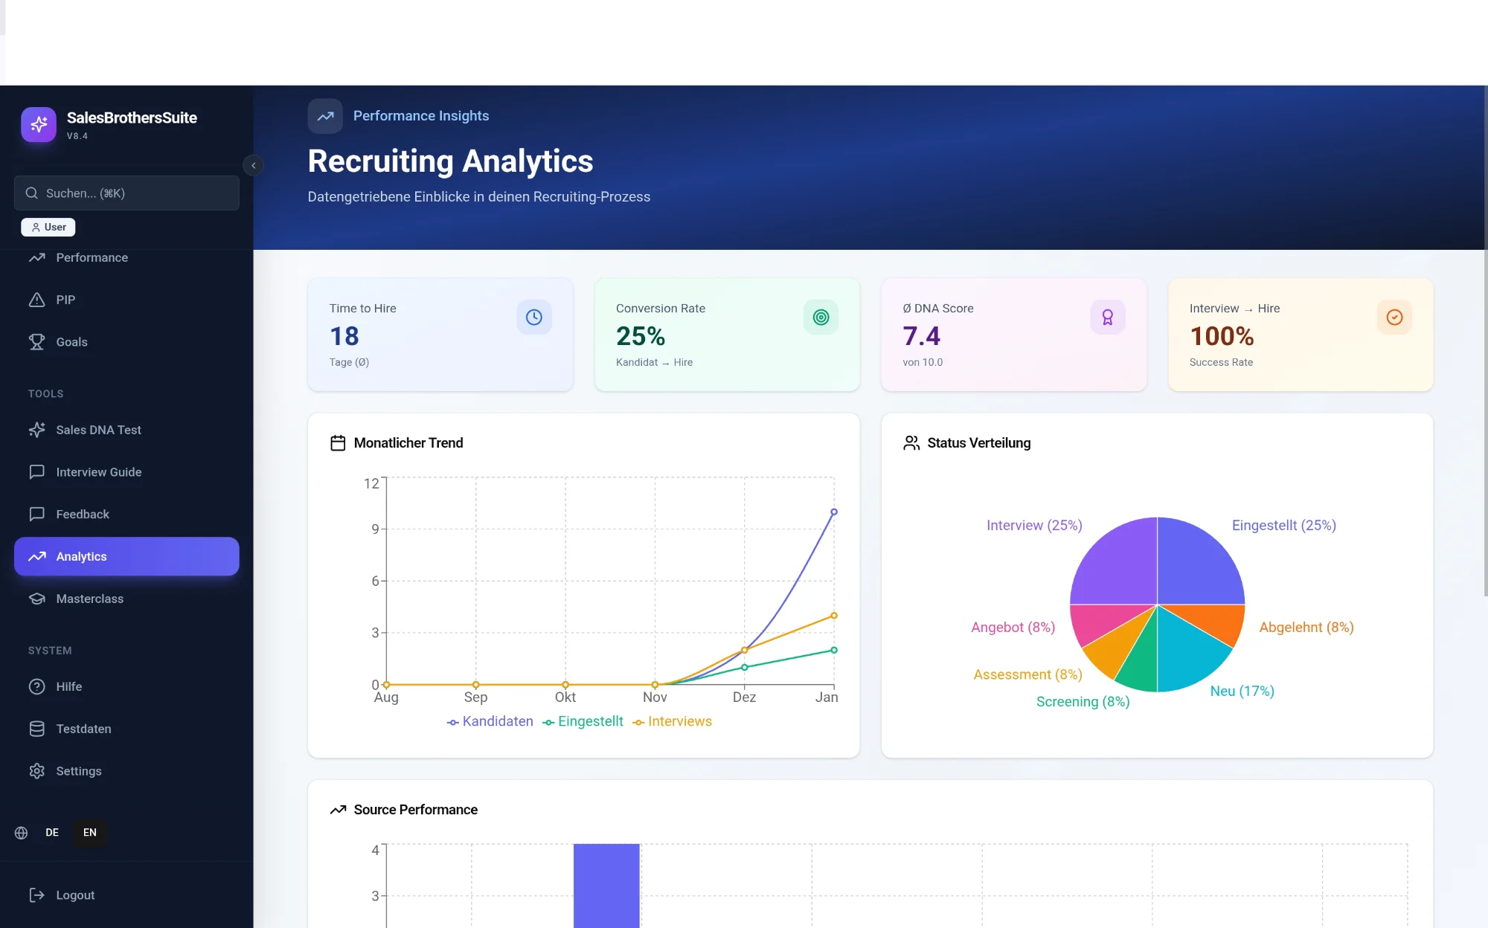This screenshot has width=1488, height=928.
Task: Open the Interview Guide
Action: [x=98, y=471]
